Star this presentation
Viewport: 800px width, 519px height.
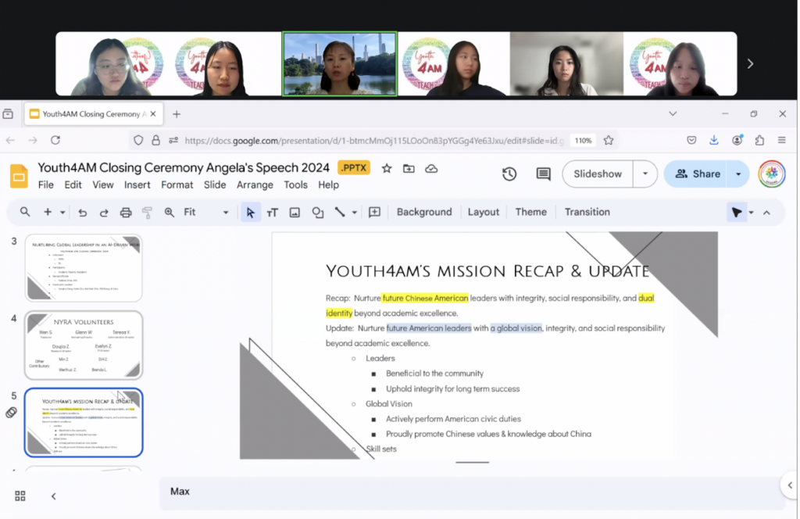pyautogui.click(x=387, y=168)
